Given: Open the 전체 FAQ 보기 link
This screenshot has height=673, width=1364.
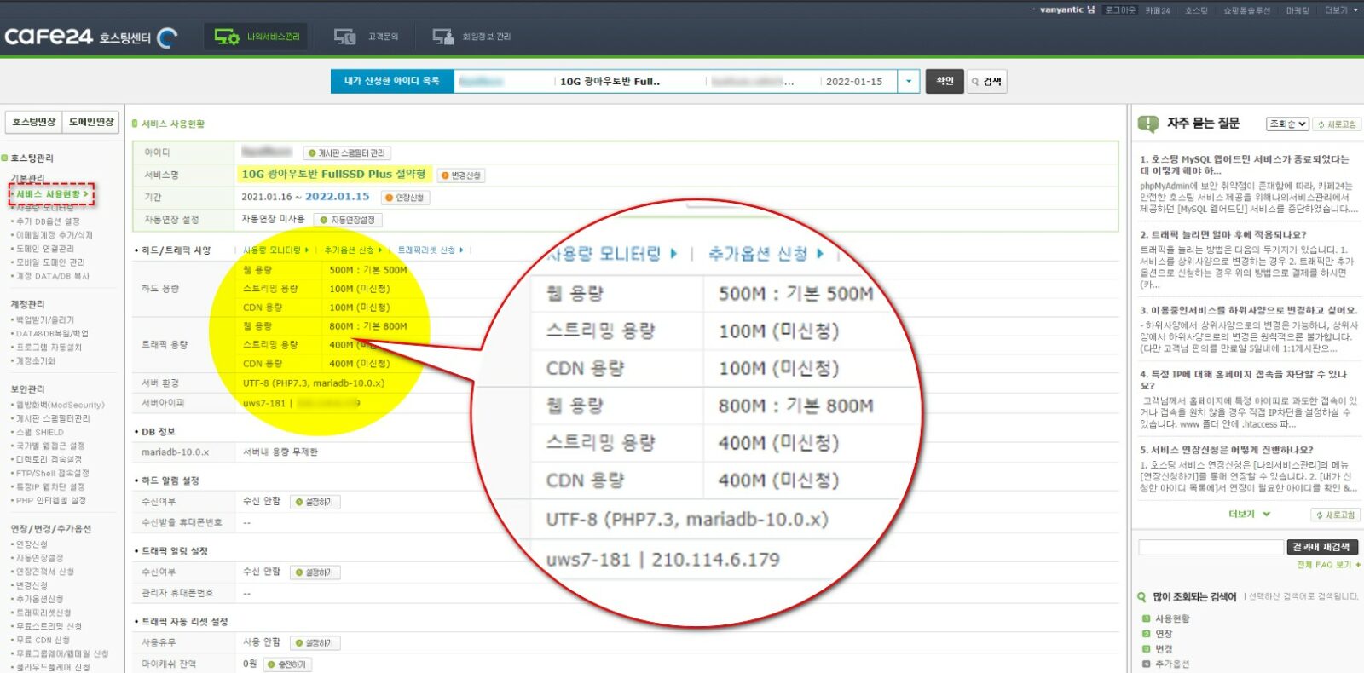Looking at the screenshot, I should pos(1328,565).
